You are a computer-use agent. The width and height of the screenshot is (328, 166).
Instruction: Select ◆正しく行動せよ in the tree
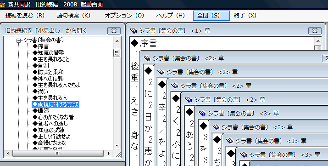[51, 137]
